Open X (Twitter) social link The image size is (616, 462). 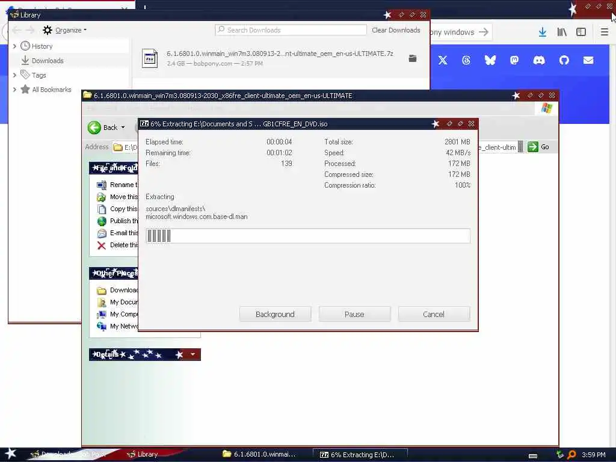pyautogui.click(x=443, y=60)
